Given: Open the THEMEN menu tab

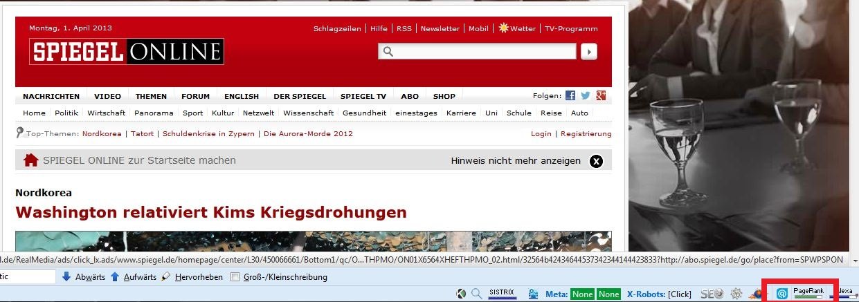Looking at the screenshot, I should [151, 96].
